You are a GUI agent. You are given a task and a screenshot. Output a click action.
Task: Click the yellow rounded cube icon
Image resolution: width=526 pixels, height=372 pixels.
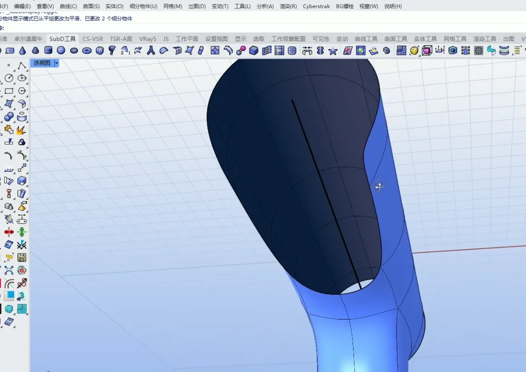point(414,51)
